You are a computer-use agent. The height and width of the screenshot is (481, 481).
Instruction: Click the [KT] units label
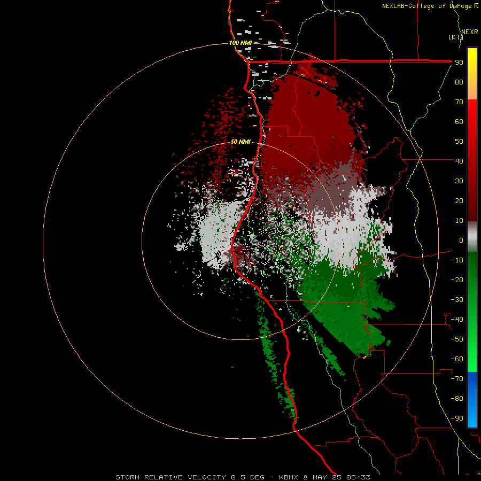click(x=456, y=37)
